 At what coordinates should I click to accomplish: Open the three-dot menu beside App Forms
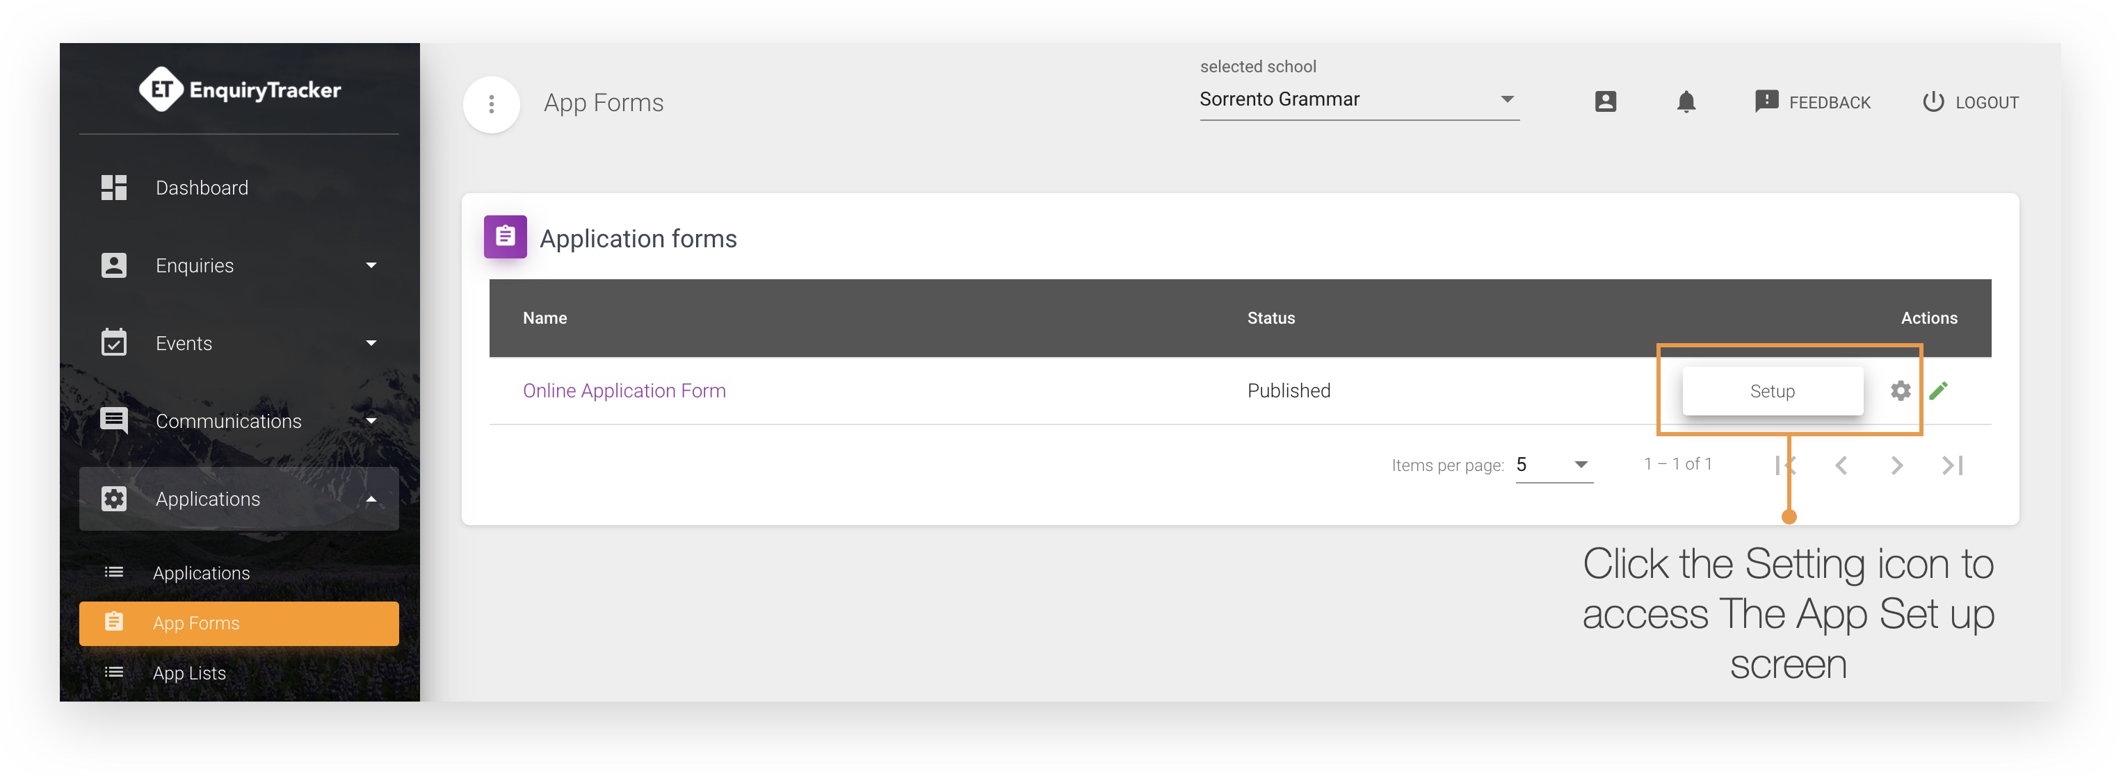(x=492, y=104)
